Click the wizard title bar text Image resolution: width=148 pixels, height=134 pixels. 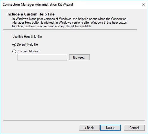click(38, 5)
